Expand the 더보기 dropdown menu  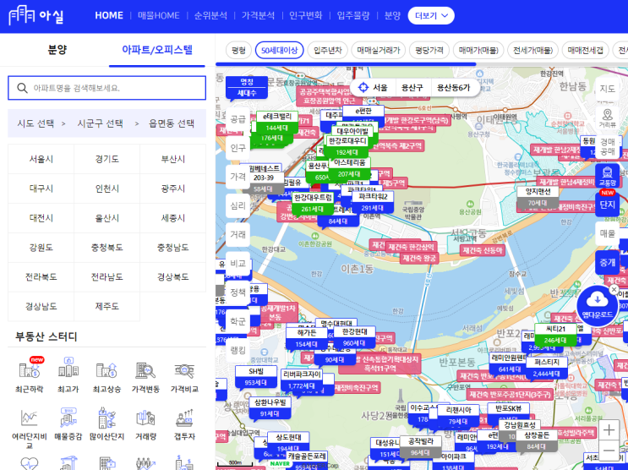(431, 15)
